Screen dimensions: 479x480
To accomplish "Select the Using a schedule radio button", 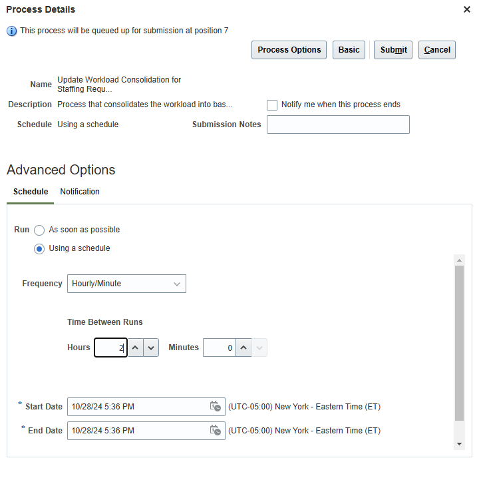I will coord(39,248).
